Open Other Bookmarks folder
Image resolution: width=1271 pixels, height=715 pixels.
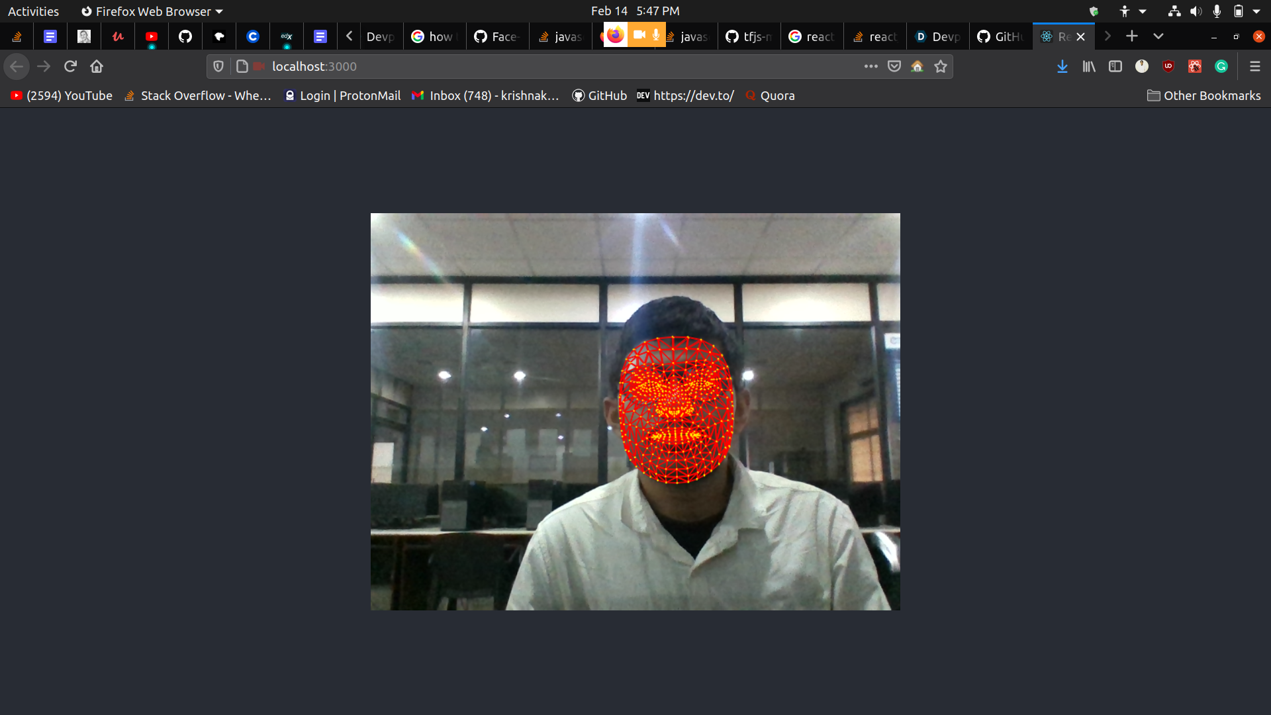[x=1203, y=95]
